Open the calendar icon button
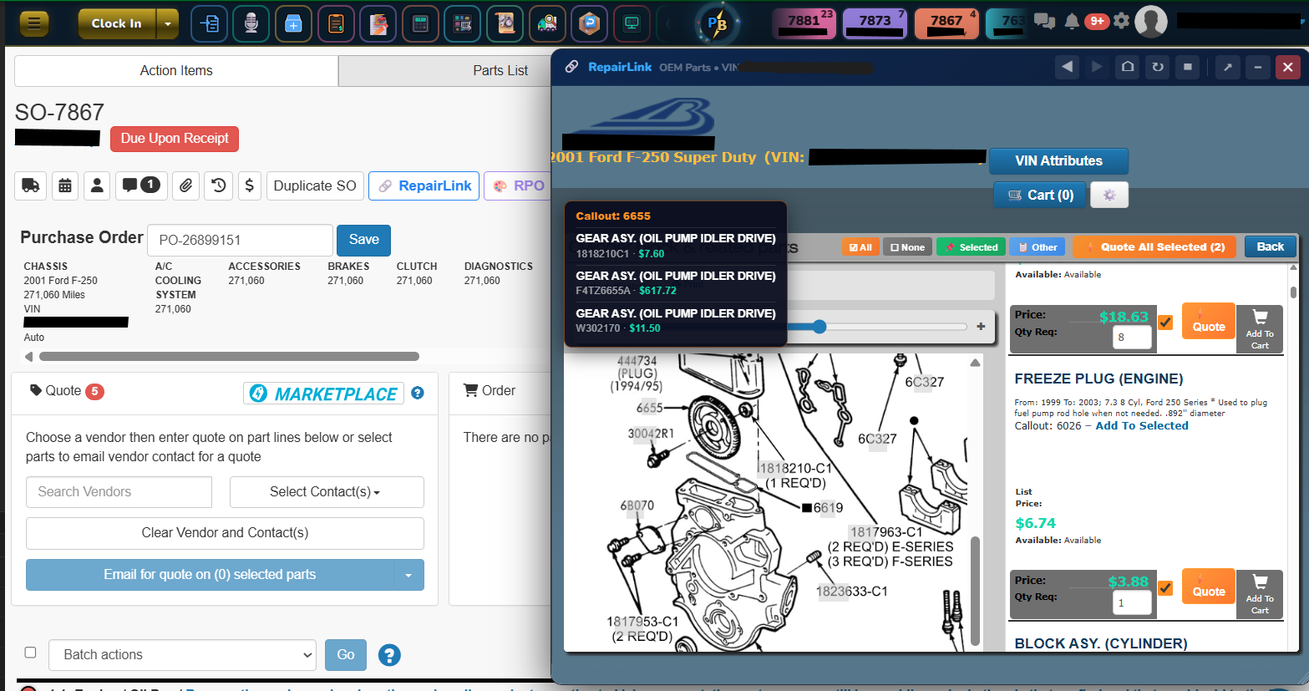 [65, 185]
